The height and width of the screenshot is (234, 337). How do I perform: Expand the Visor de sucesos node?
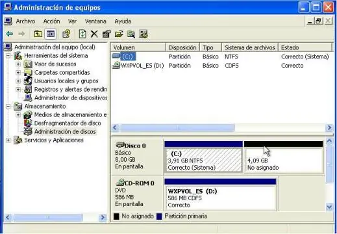point(18,64)
